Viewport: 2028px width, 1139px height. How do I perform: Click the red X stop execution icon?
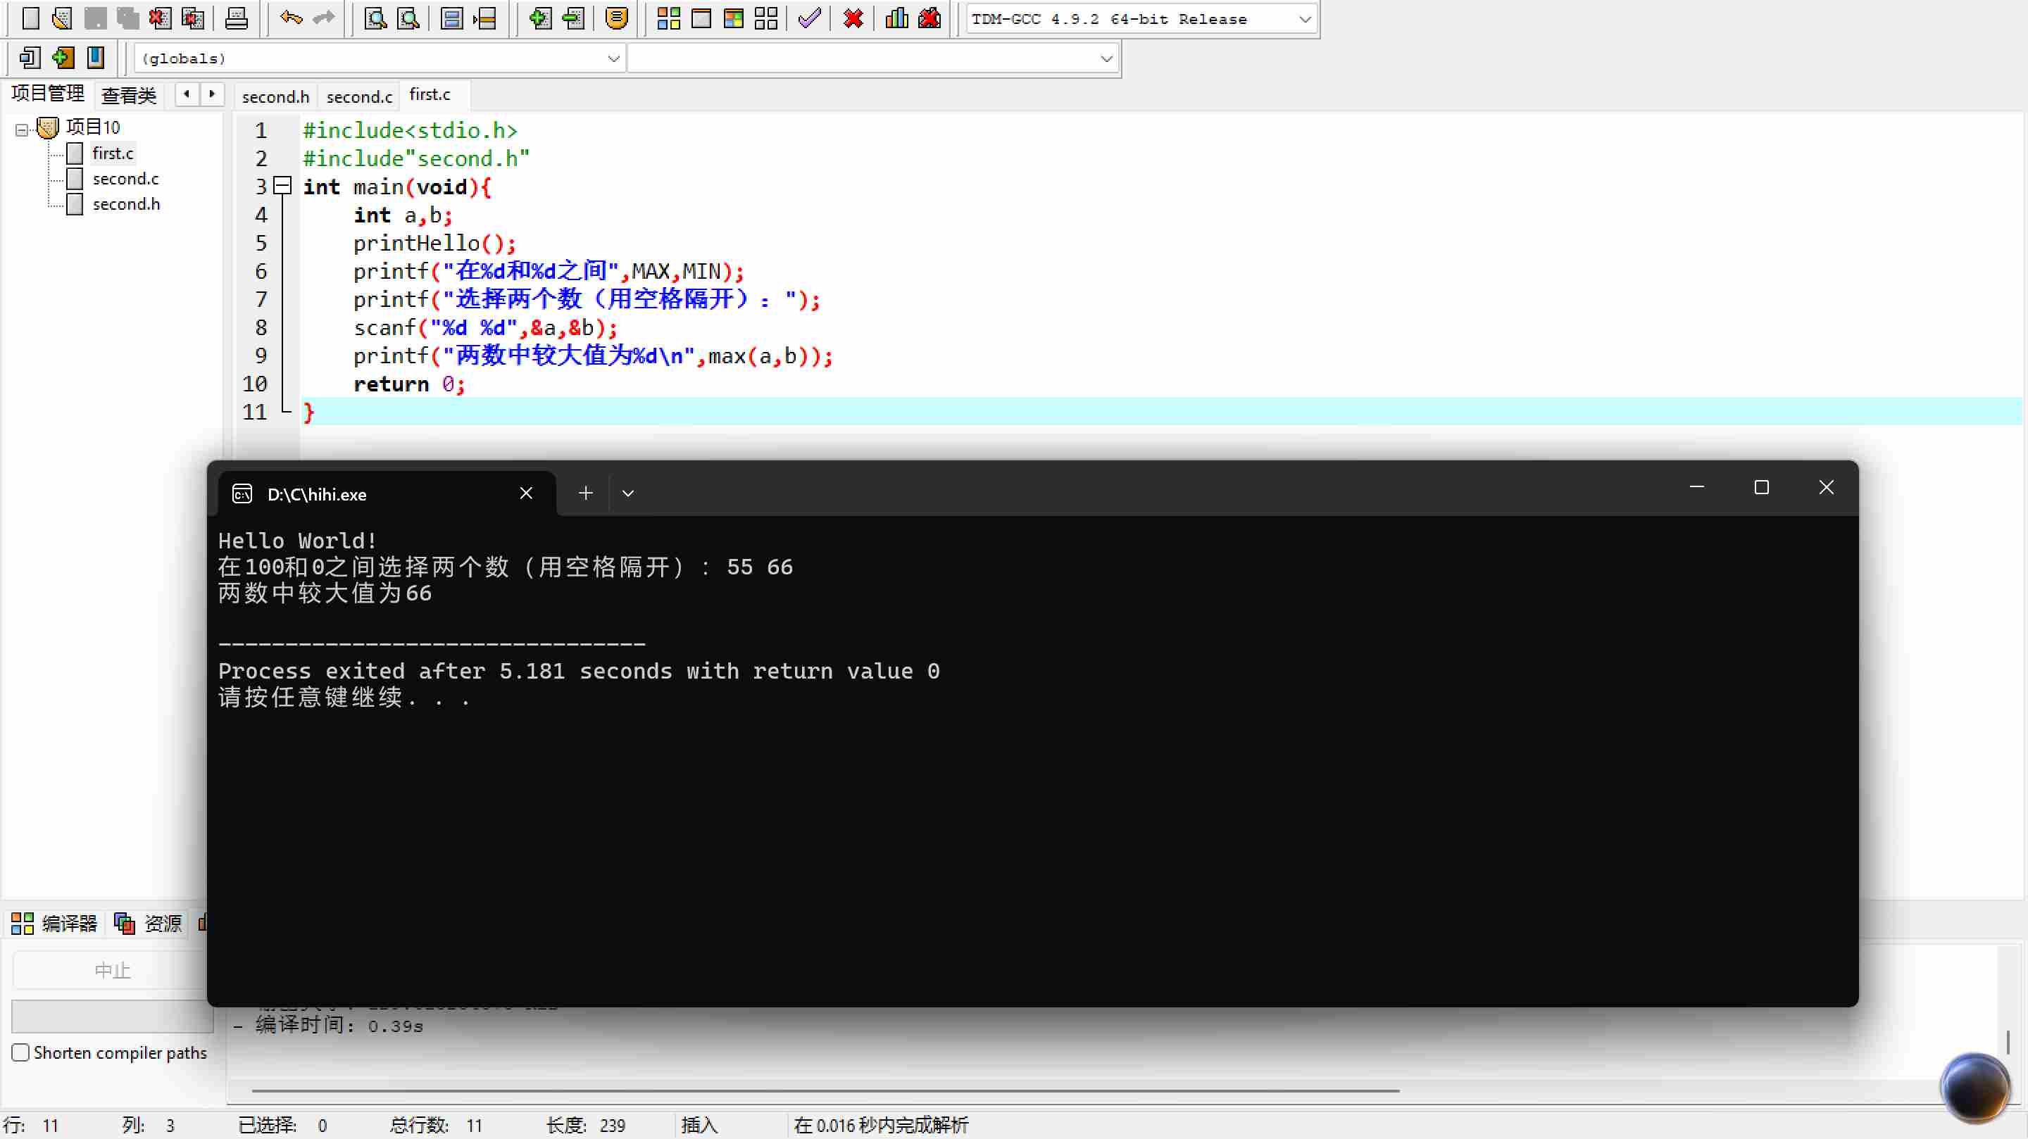pyautogui.click(x=853, y=18)
